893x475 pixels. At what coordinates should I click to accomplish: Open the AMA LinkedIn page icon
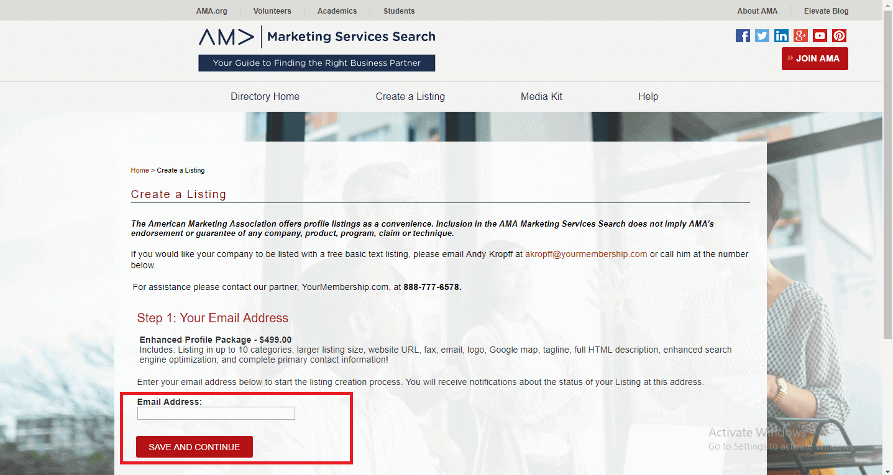point(781,36)
